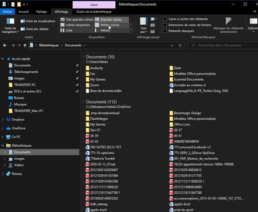Click the Rechercher dans Documents search field

[223, 45]
